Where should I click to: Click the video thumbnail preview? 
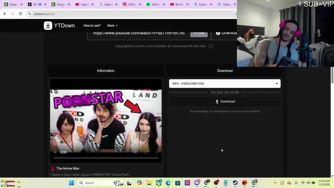click(x=106, y=121)
